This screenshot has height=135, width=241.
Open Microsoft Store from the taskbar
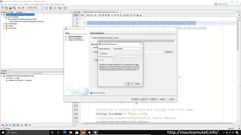(77, 132)
